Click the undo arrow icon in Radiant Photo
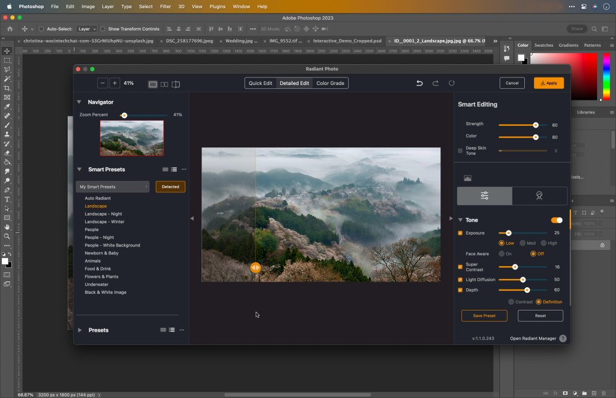Screen dimensions: 616x398 coord(419,83)
